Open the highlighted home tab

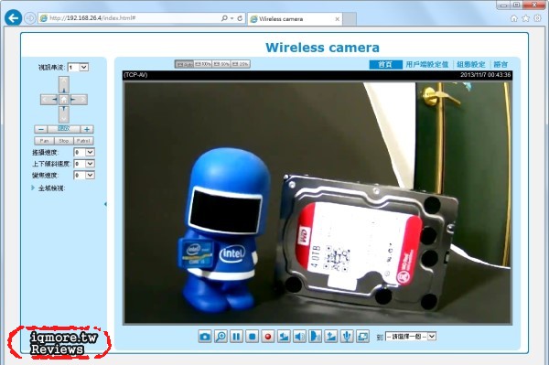385,64
